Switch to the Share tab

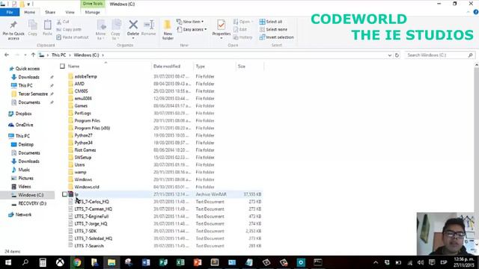(x=50, y=12)
